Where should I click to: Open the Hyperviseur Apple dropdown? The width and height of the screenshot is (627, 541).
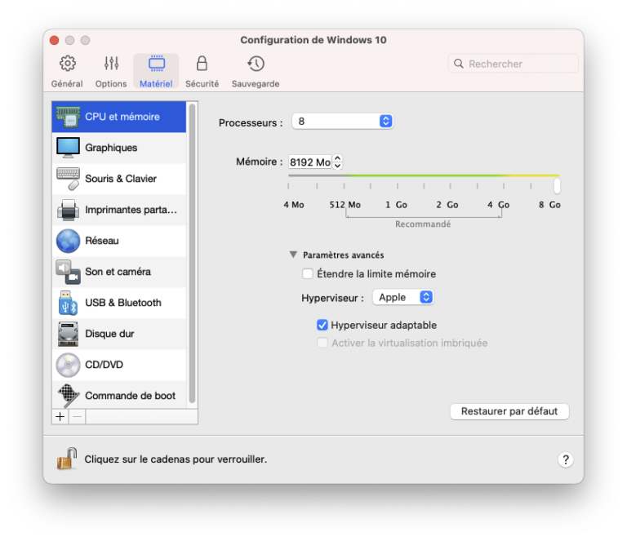403,297
